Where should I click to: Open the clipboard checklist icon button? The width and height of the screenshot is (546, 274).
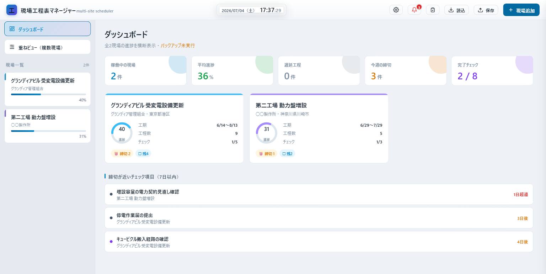(x=433, y=10)
